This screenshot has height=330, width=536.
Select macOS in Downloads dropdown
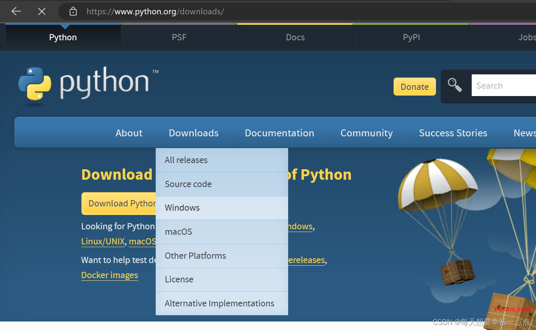tap(222, 232)
